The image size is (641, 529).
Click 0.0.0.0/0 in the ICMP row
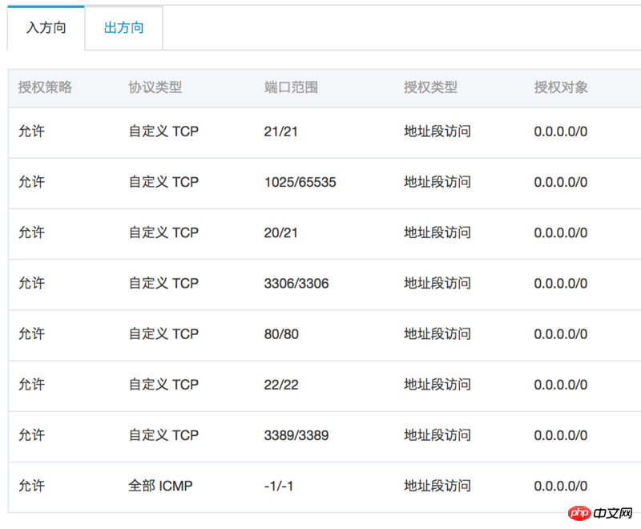pos(561,486)
